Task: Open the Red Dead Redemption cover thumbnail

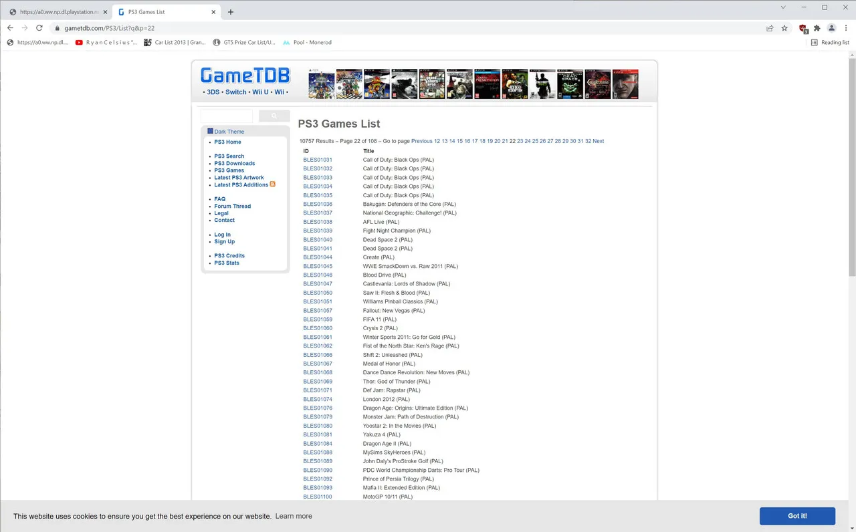Action: [x=515, y=84]
